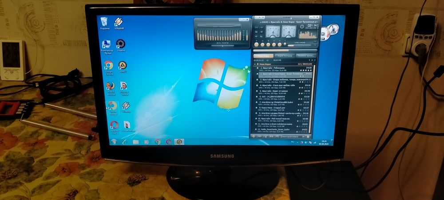Switch to the middle AIMP playlist tab
The width and height of the screenshot is (444, 200).
pyautogui.click(x=285, y=56)
